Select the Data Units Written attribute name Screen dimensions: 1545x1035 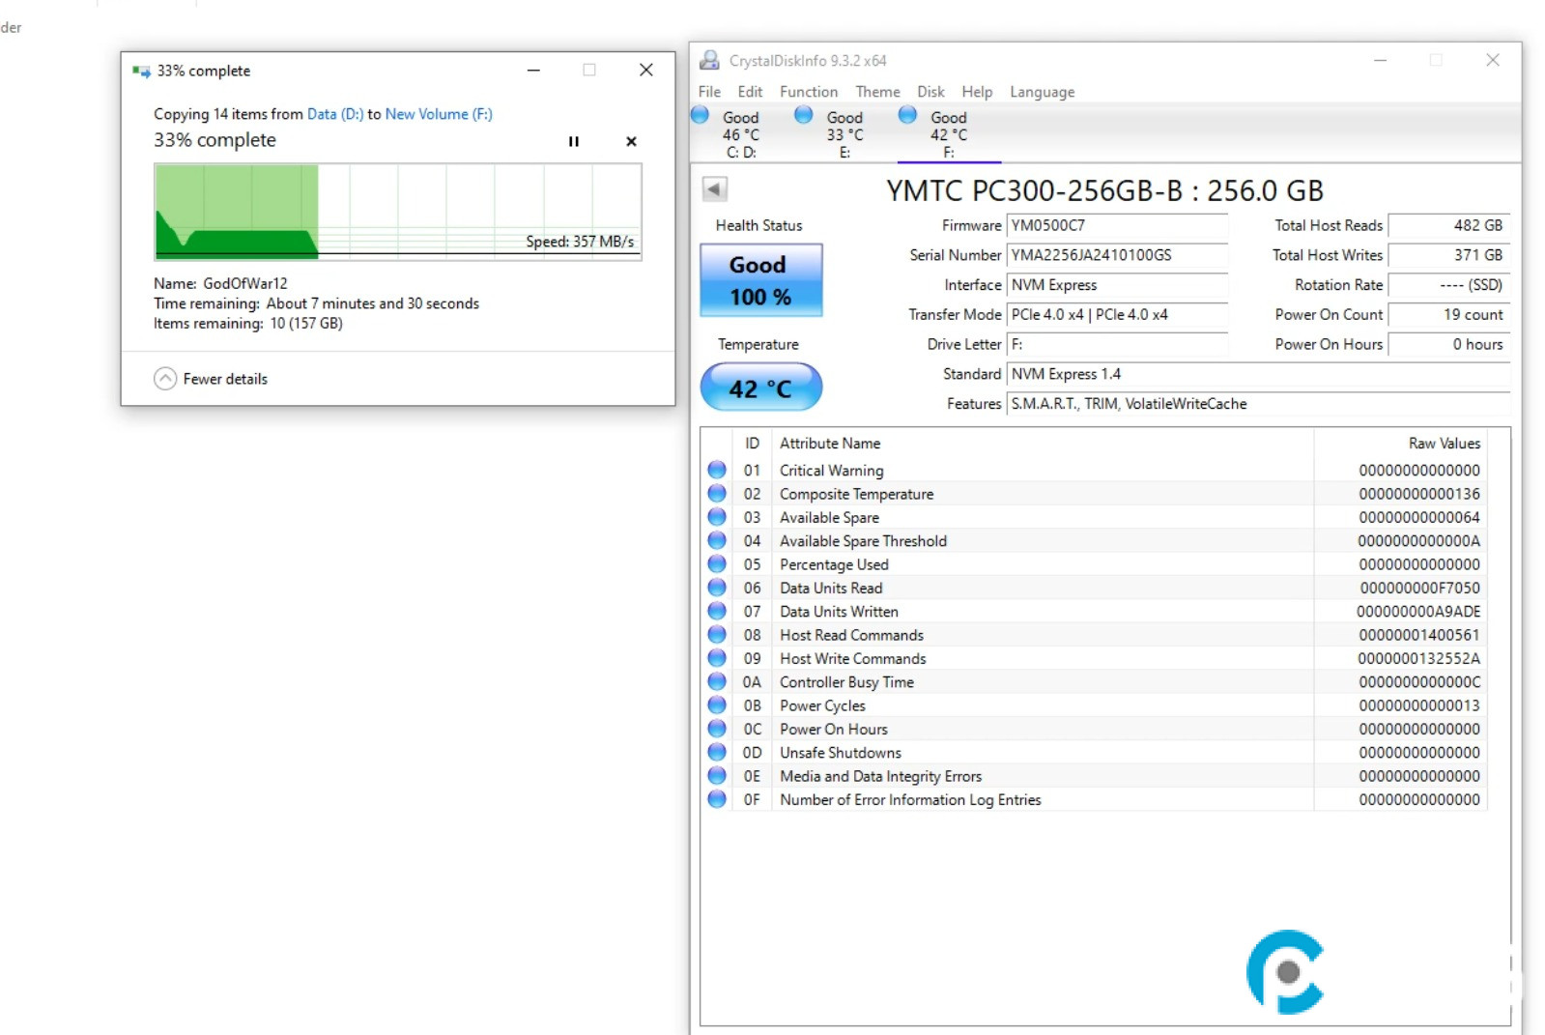click(839, 612)
